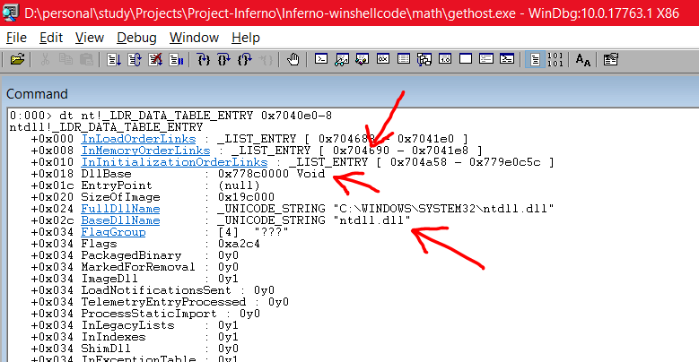Click the Restart debugging icon
The width and height of the screenshot is (699, 362).
point(135,59)
